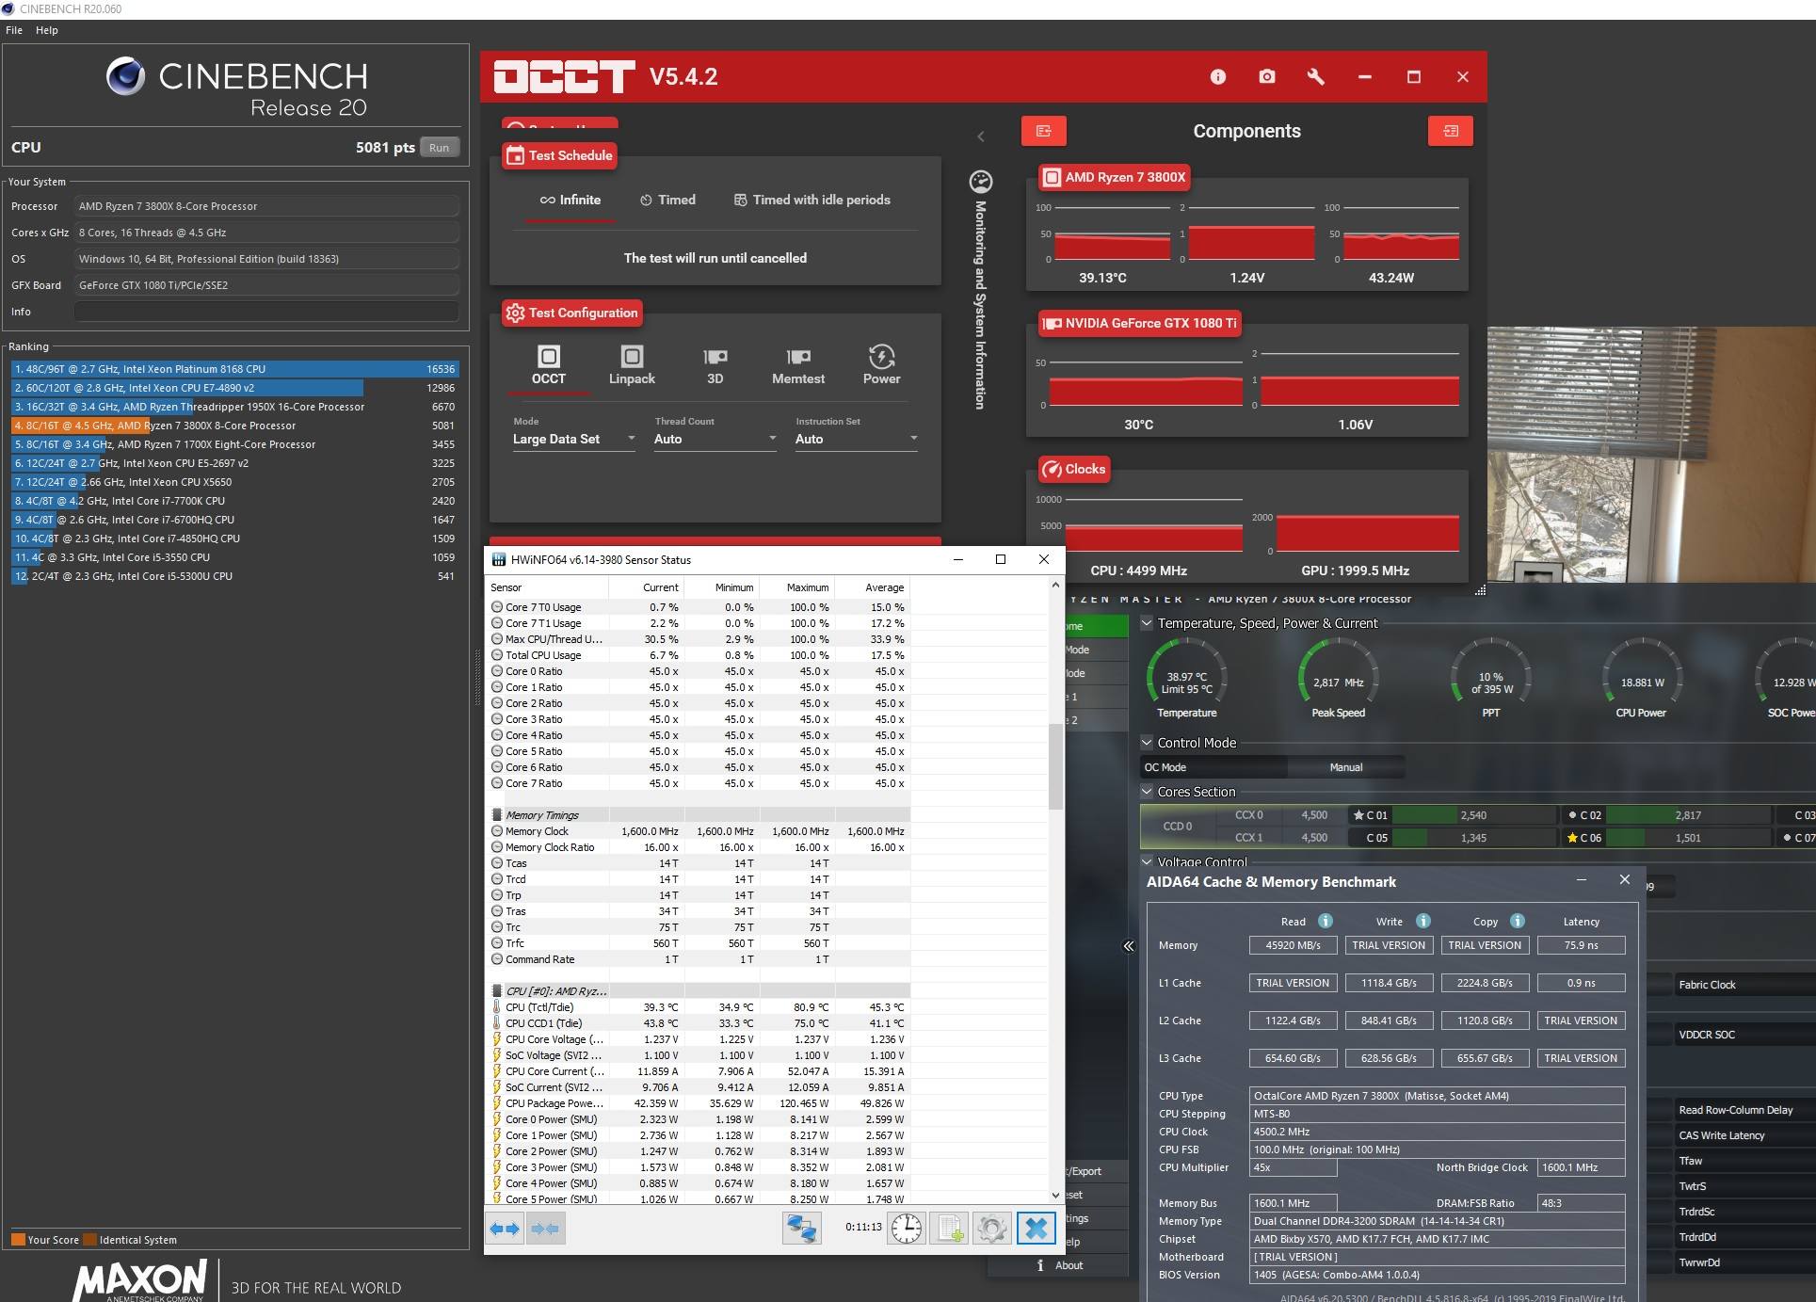This screenshot has height=1302, width=1816.
Task: Collapse the Cores Section in Ryzen Master
Action: (x=1147, y=792)
